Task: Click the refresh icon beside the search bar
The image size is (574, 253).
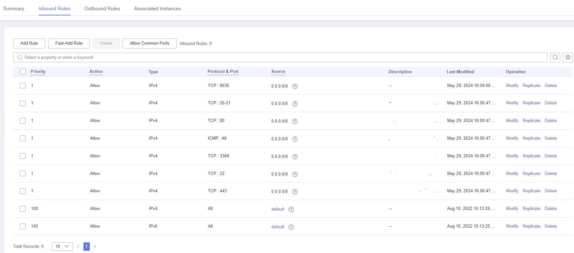Action: click(555, 57)
